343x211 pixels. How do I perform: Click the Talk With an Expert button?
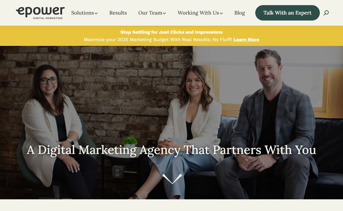[288, 13]
